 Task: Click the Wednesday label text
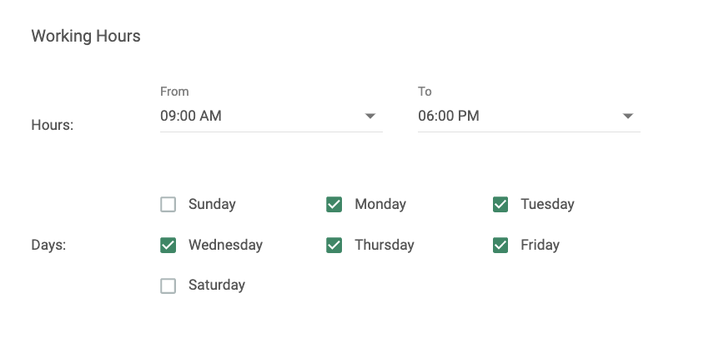pos(225,245)
